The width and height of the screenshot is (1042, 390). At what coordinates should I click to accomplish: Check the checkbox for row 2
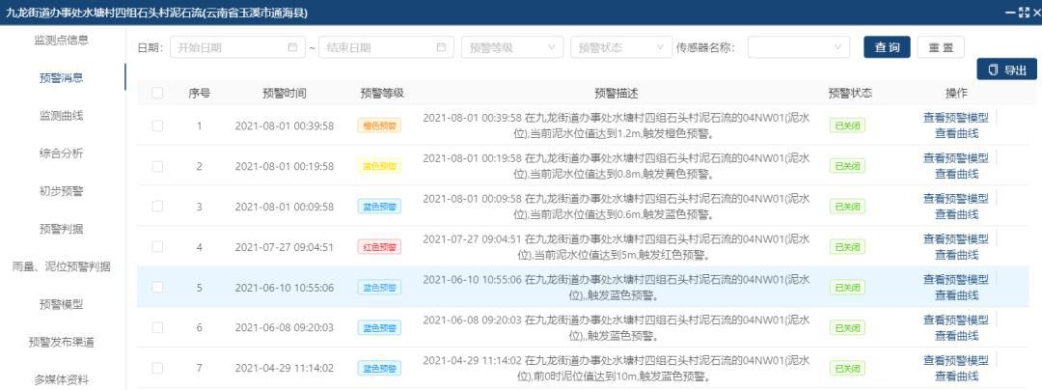(x=157, y=166)
